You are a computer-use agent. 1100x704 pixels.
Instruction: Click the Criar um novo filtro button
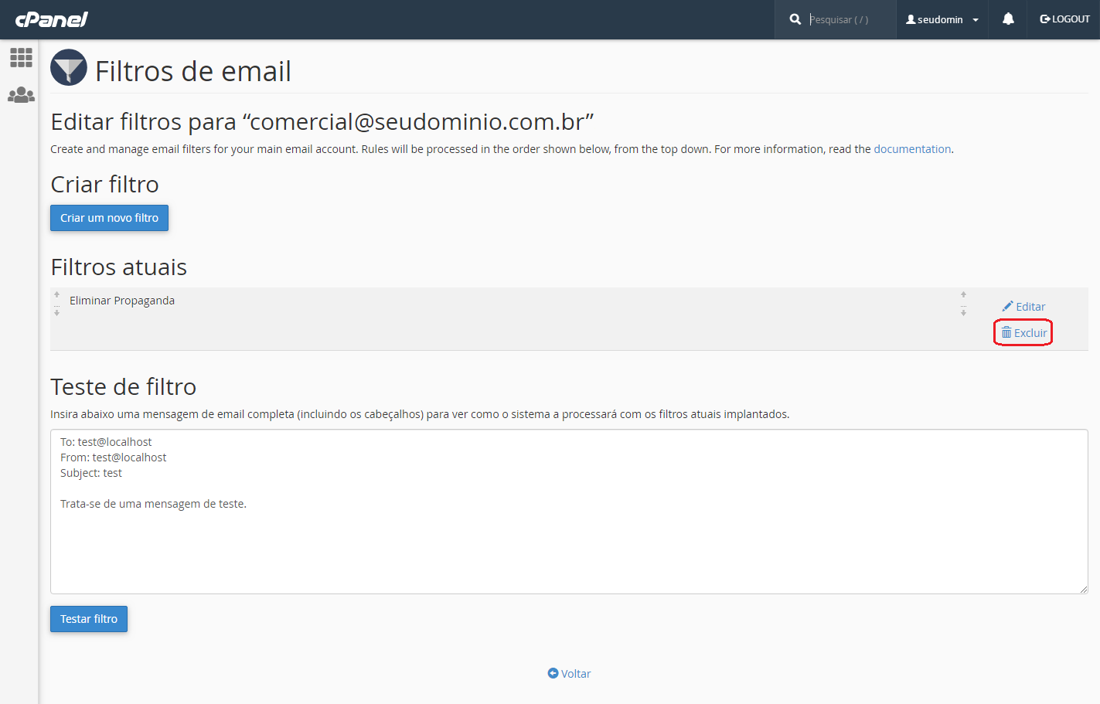pyautogui.click(x=109, y=218)
